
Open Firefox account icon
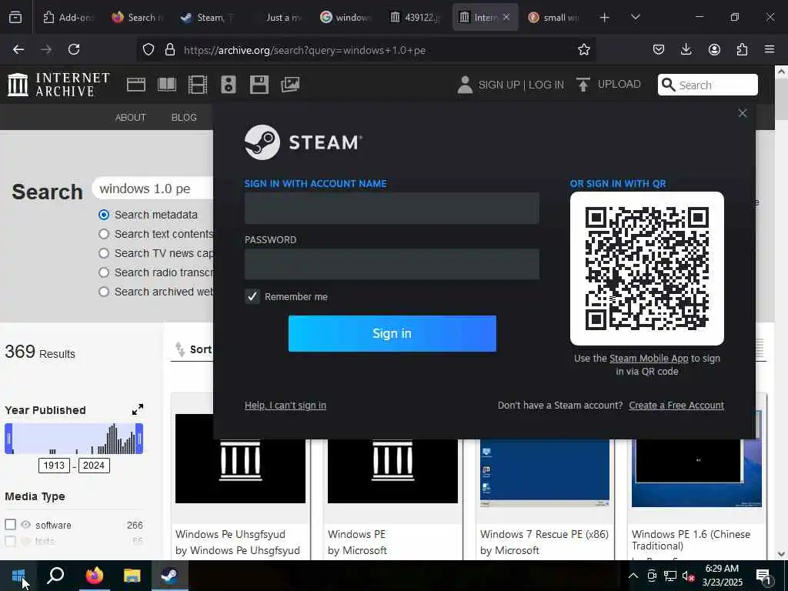click(714, 49)
